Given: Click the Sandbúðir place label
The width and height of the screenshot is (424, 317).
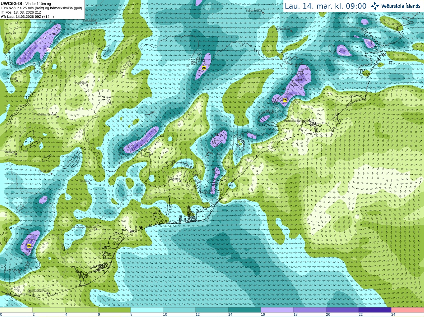Looking at the screenshot, I should point(89,20).
